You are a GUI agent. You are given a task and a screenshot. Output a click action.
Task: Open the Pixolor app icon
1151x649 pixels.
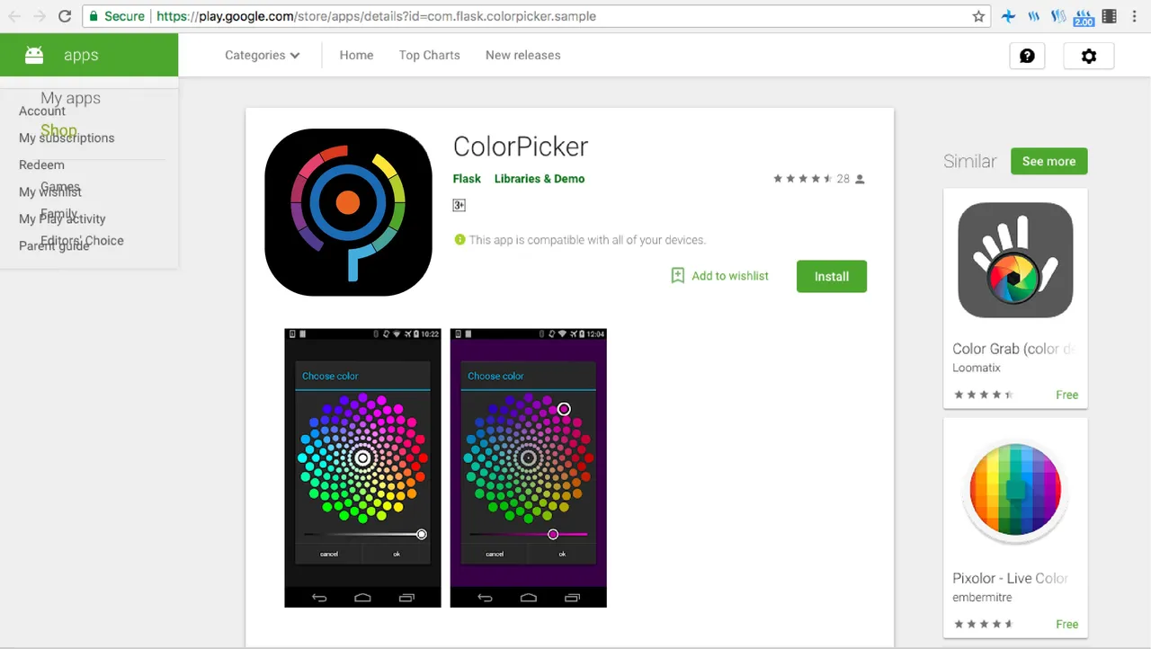[1015, 491]
